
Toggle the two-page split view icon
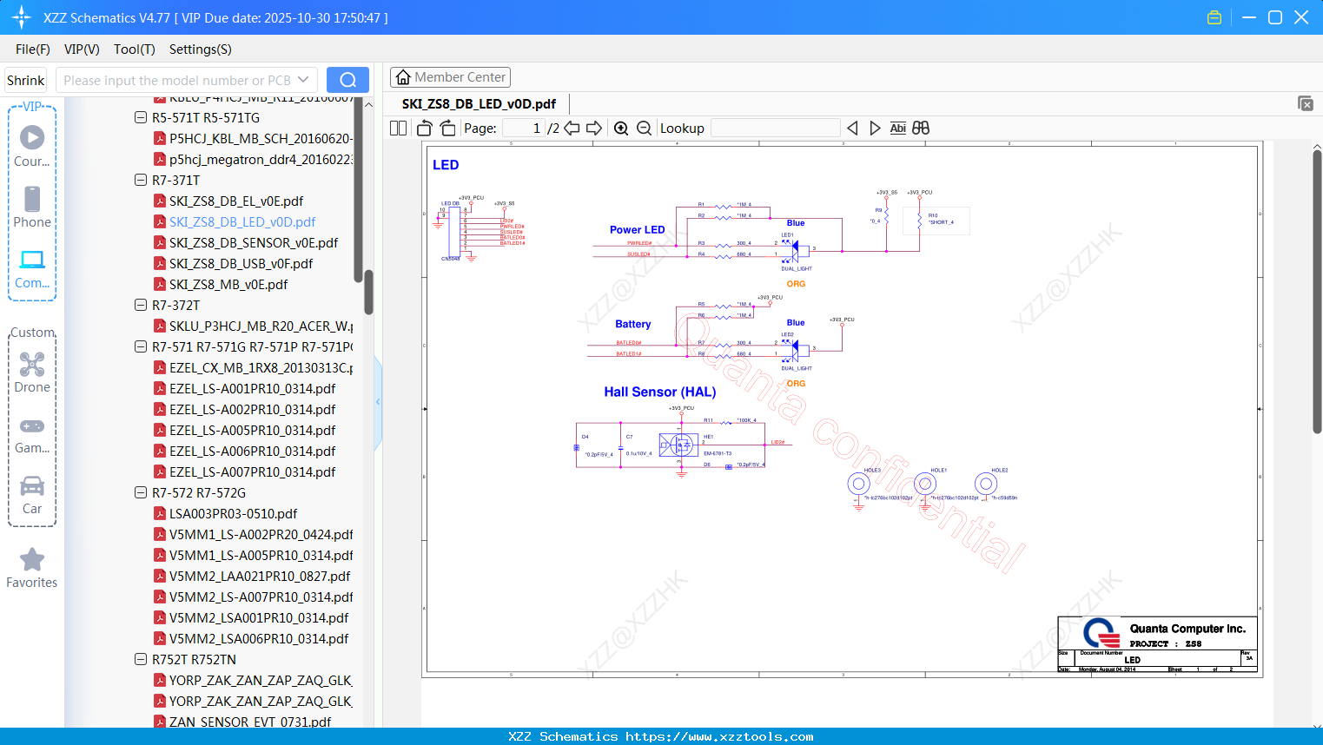coord(398,129)
